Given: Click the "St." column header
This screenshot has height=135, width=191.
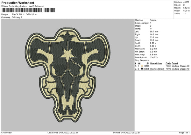Looking at the screenshot, I should click(x=148, y=63).
